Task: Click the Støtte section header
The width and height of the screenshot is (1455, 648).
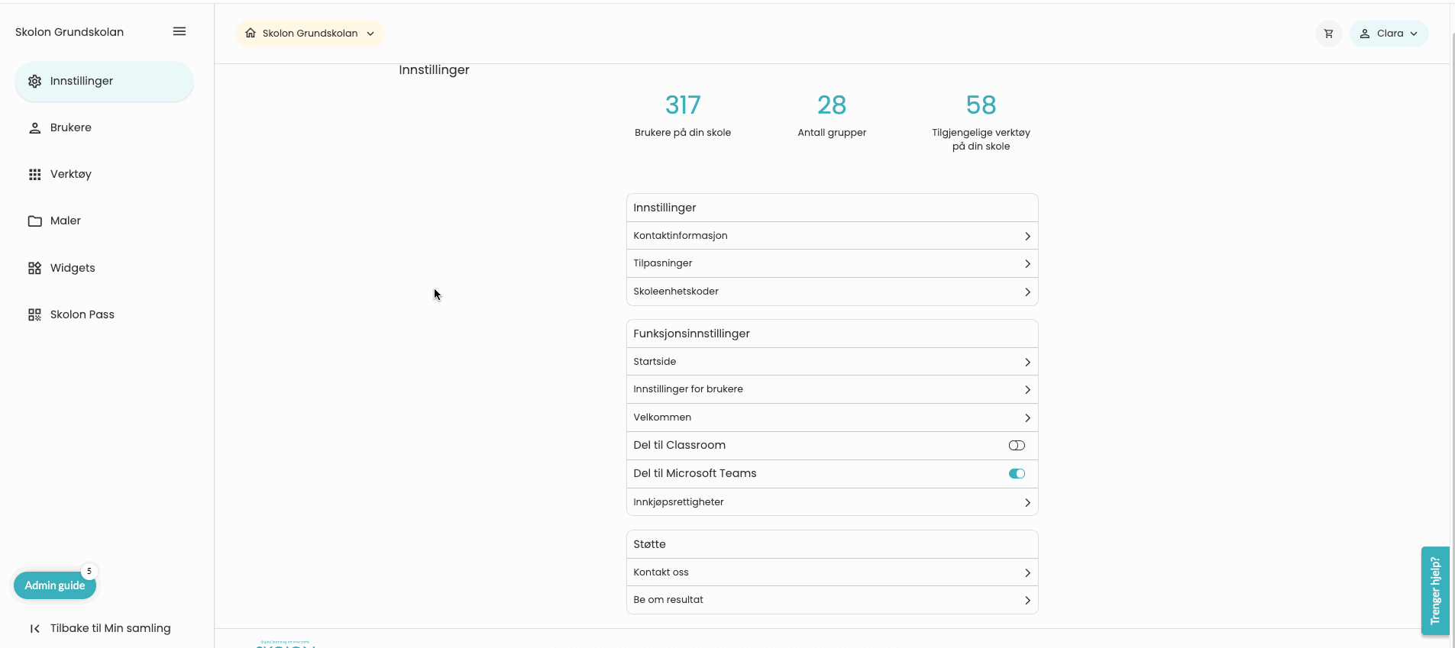Action: pyautogui.click(x=649, y=544)
